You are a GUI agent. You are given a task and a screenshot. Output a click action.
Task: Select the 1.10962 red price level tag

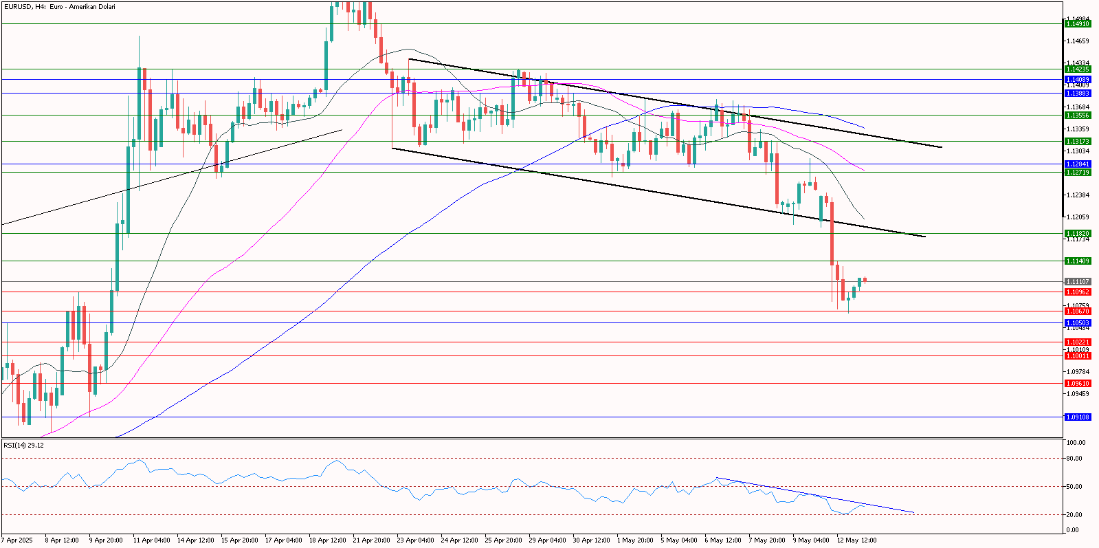click(x=1077, y=292)
